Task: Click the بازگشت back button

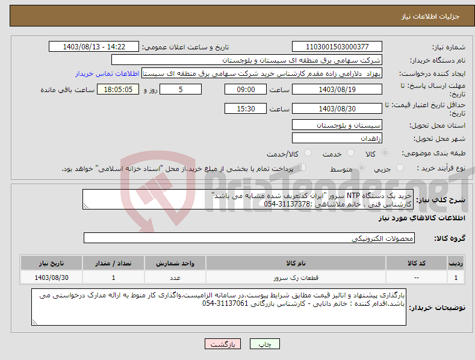Action: coord(223,344)
